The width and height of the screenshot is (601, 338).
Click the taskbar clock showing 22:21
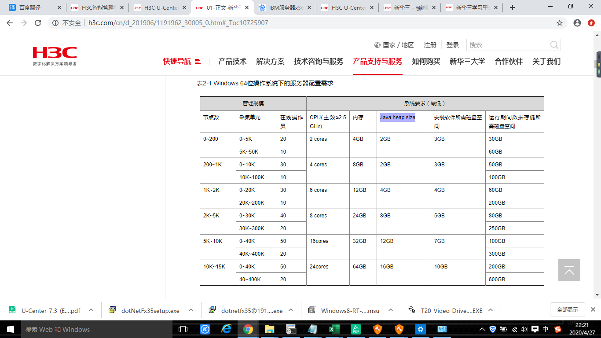pyautogui.click(x=581, y=329)
